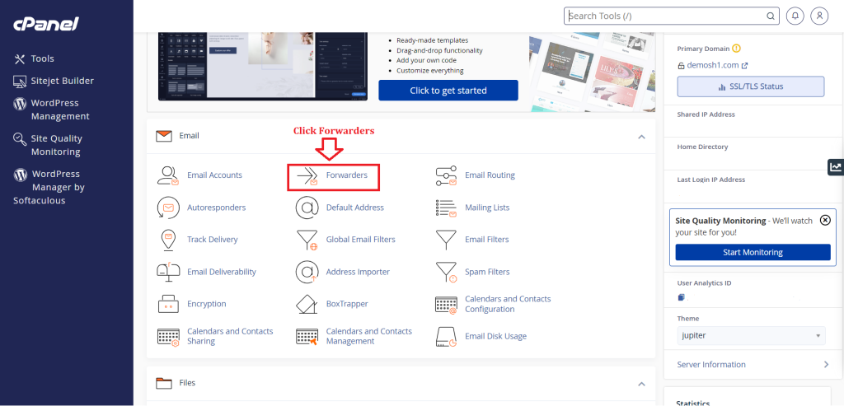Viewport: 844px width, 406px height.
Task: Open the Track Delivery link text
Action: [212, 240]
